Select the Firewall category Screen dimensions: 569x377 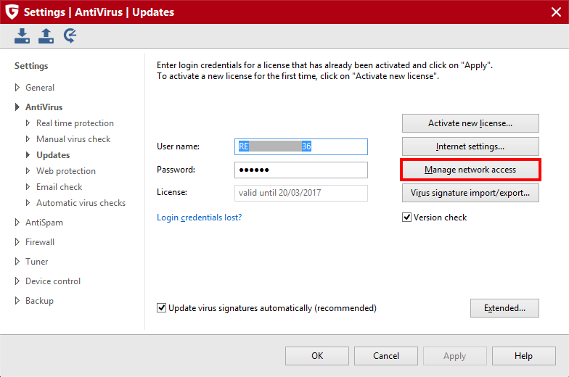tap(40, 242)
